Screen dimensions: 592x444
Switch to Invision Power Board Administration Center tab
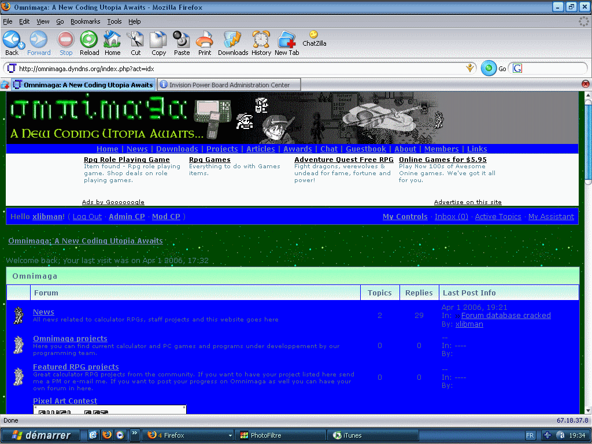tap(229, 85)
